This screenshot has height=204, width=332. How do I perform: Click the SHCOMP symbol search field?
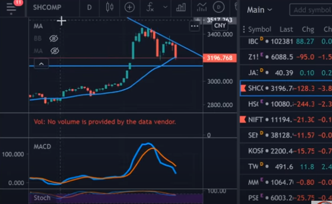pos(47,8)
